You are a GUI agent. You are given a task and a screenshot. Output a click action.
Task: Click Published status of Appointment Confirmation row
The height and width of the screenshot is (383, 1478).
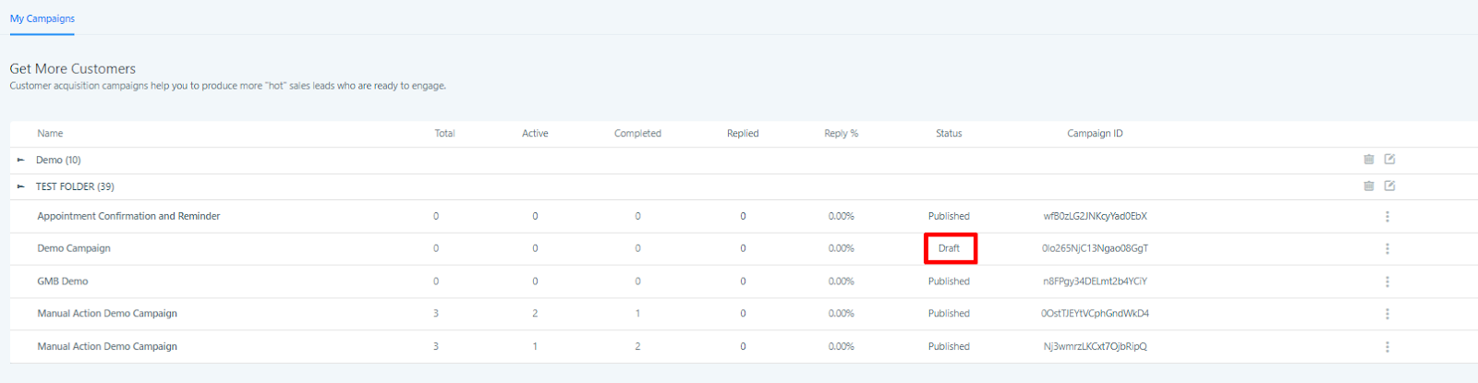coord(949,216)
